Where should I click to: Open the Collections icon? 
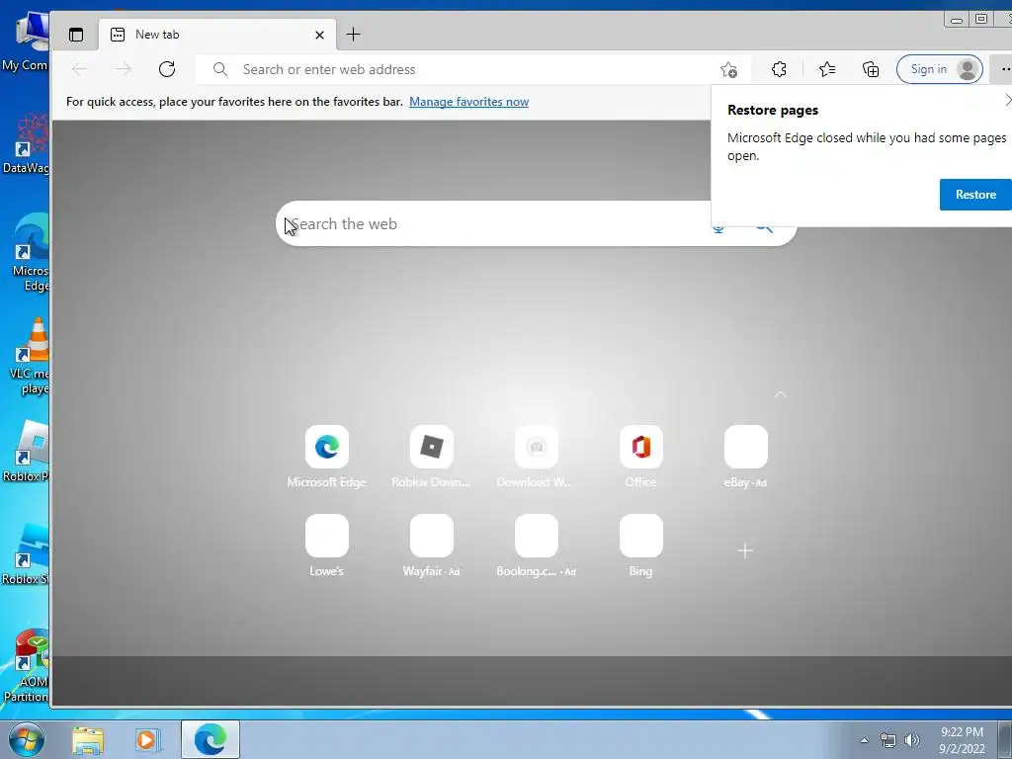(871, 69)
